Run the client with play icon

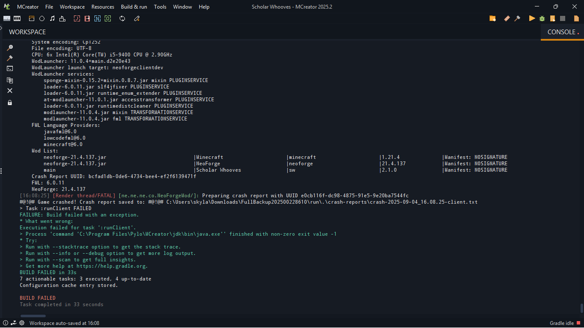tap(532, 19)
